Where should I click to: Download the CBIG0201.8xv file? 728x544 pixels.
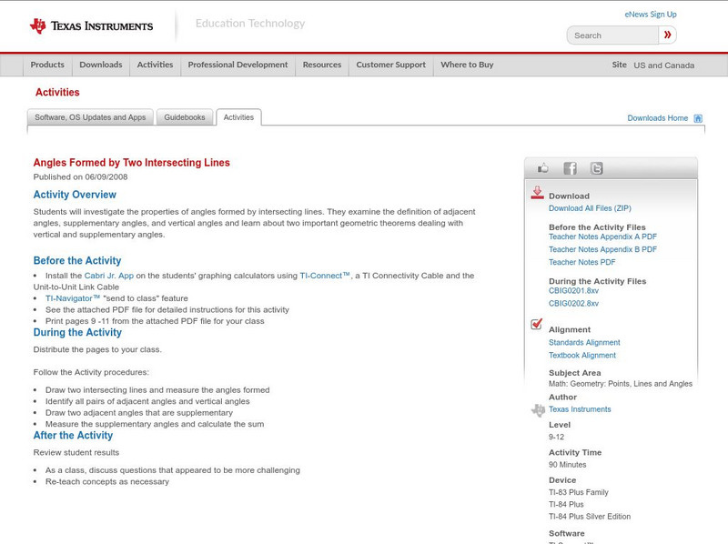click(573, 290)
